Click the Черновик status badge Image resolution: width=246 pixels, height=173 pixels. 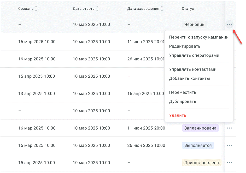point(194,25)
